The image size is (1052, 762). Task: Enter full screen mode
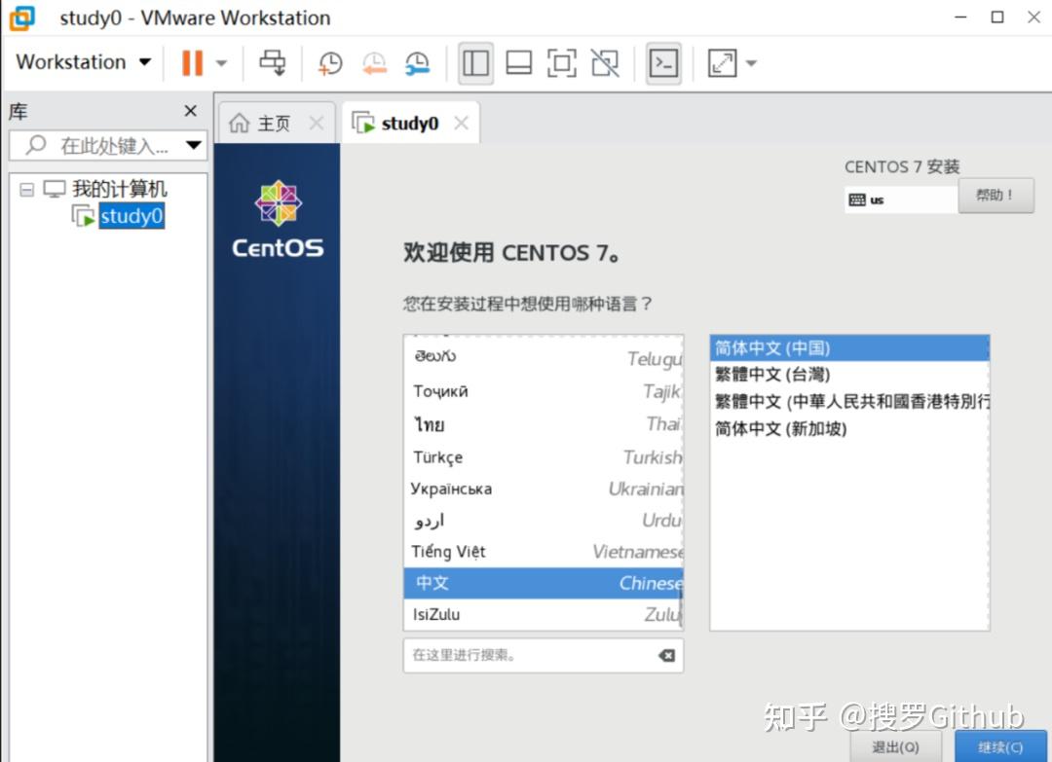[x=562, y=63]
